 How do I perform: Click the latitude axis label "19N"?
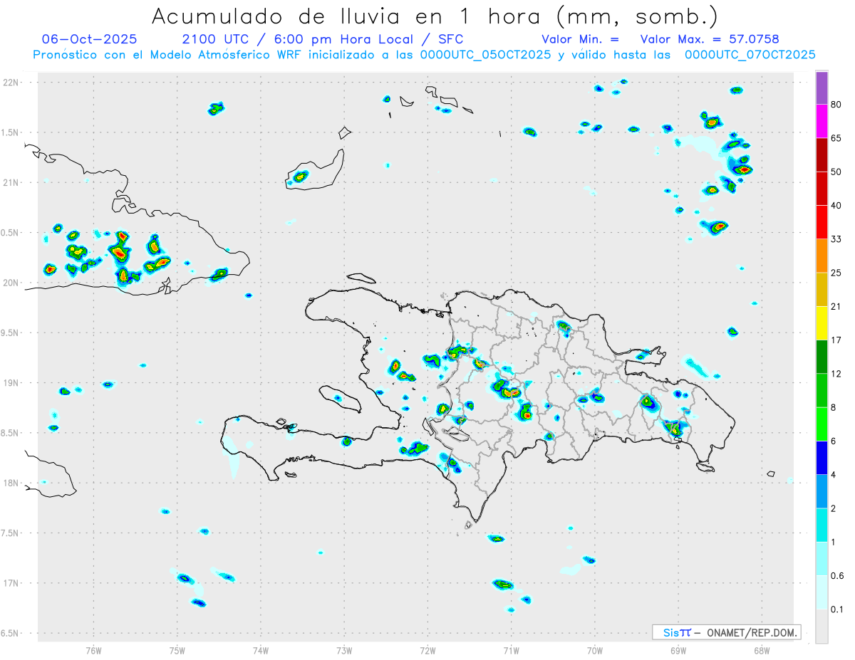coord(11,382)
